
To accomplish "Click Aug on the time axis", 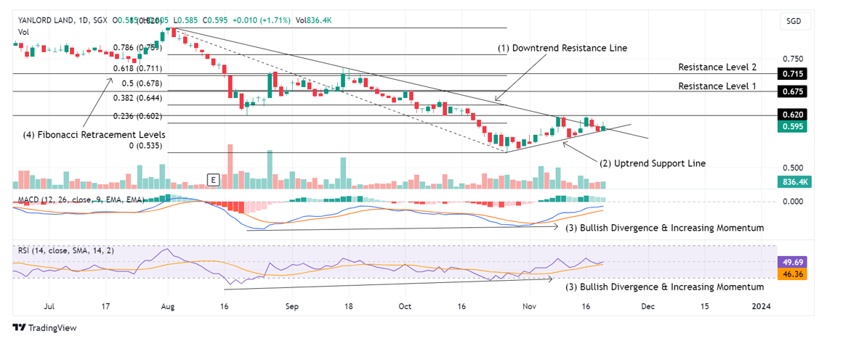I will pos(168,306).
